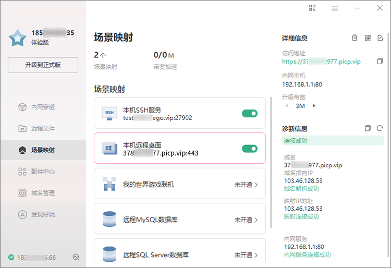This screenshot has height=268, width=391.
Task: Copy the diagnostic information
Action: pyautogui.click(x=368, y=128)
